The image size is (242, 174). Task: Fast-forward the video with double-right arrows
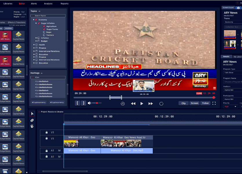click(151, 104)
